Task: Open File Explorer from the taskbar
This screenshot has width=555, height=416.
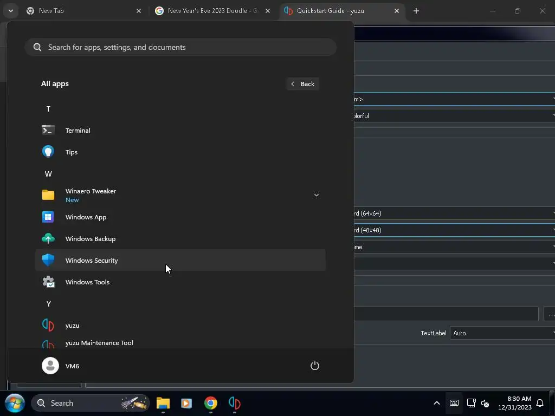Action: point(163,403)
